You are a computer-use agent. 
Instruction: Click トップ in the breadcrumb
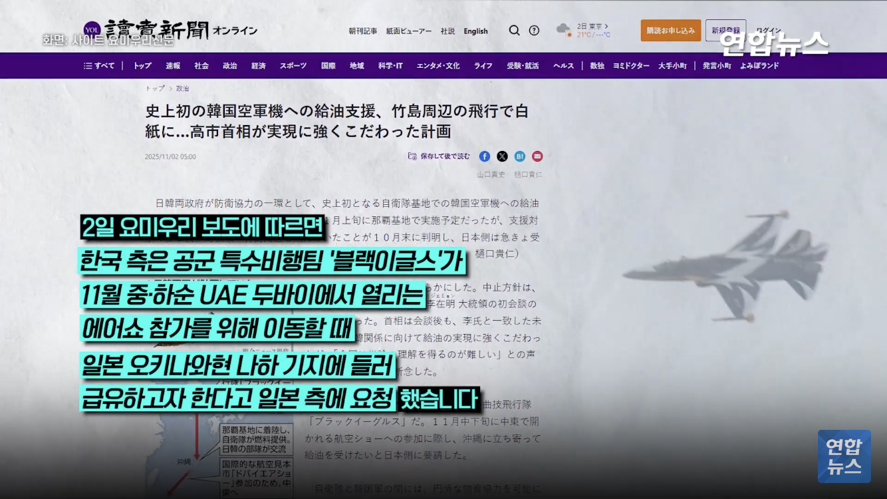[155, 88]
